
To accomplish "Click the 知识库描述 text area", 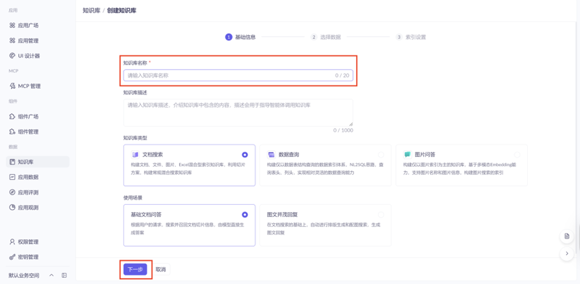I will click(238, 112).
